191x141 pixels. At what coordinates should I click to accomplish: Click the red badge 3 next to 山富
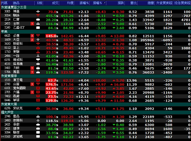point(32,84)
